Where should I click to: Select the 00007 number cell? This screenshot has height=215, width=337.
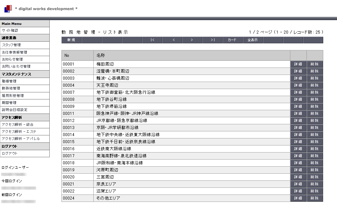pyautogui.click(x=78, y=92)
